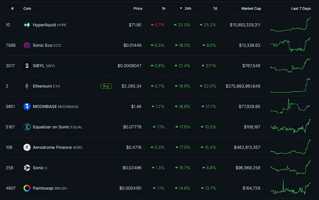
Task: Sort table by the Price column header
Action: (138, 9)
